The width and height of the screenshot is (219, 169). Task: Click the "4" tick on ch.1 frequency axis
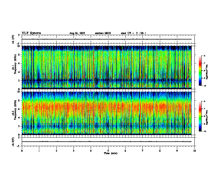(x=19, y=72)
